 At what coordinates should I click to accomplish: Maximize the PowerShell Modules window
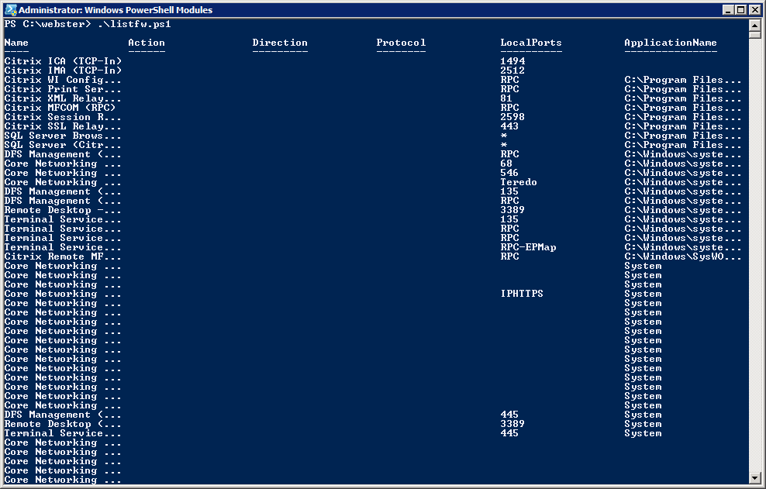point(740,10)
